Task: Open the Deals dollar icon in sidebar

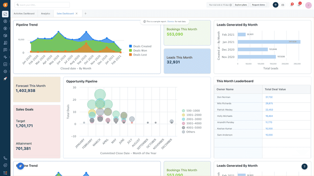Action: pos(5,29)
